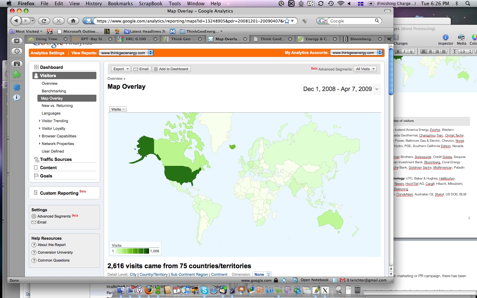Click the Add to Dashboard button

click(x=171, y=69)
